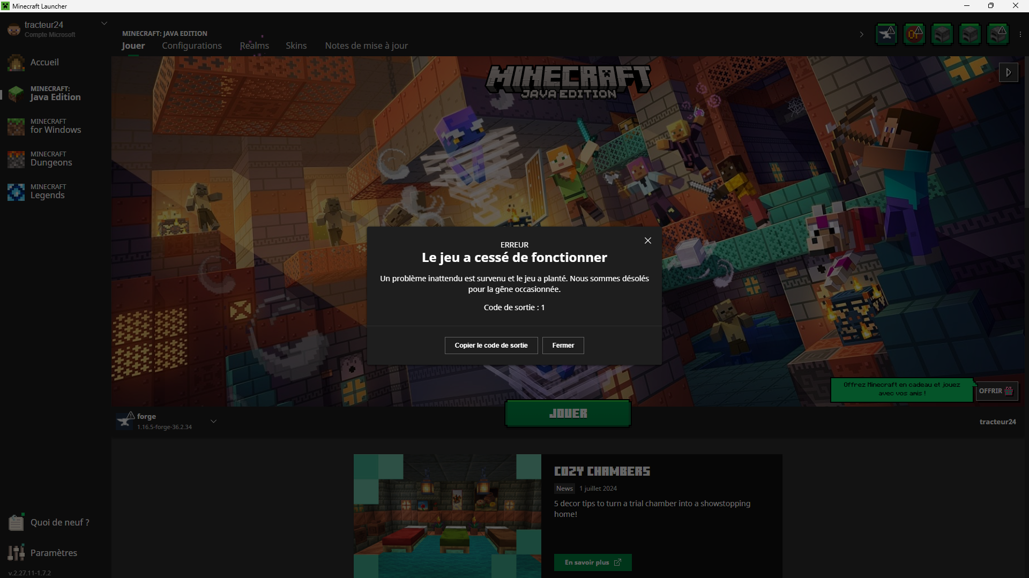The image size is (1029, 578).
Task: Click the News tag on the article
Action: (x=564, y=489)
